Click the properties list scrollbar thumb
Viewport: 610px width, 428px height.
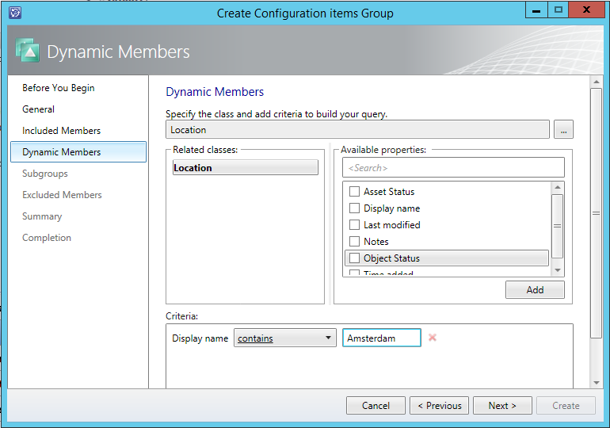[557, 226]
